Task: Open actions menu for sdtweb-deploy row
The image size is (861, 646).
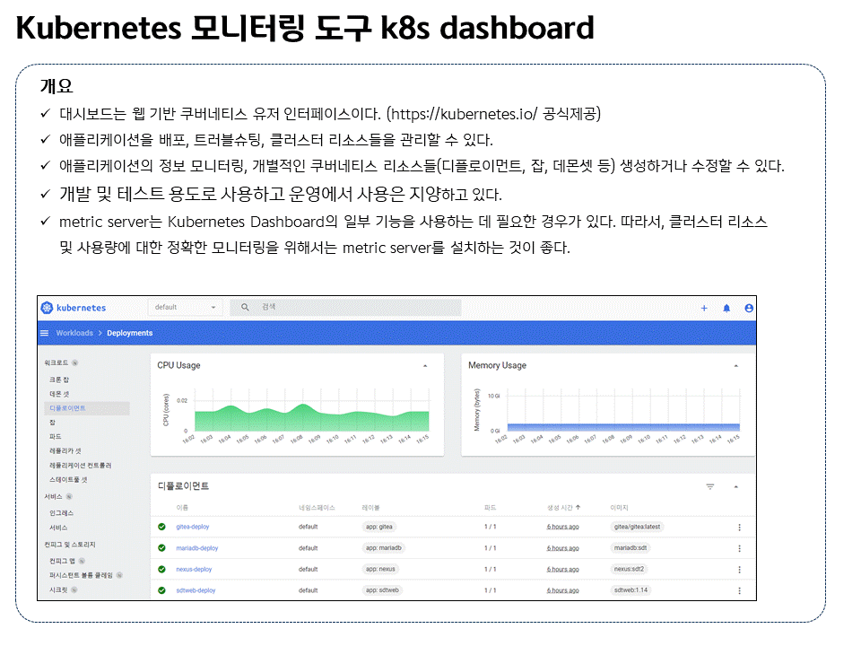Action: [740, 591]
